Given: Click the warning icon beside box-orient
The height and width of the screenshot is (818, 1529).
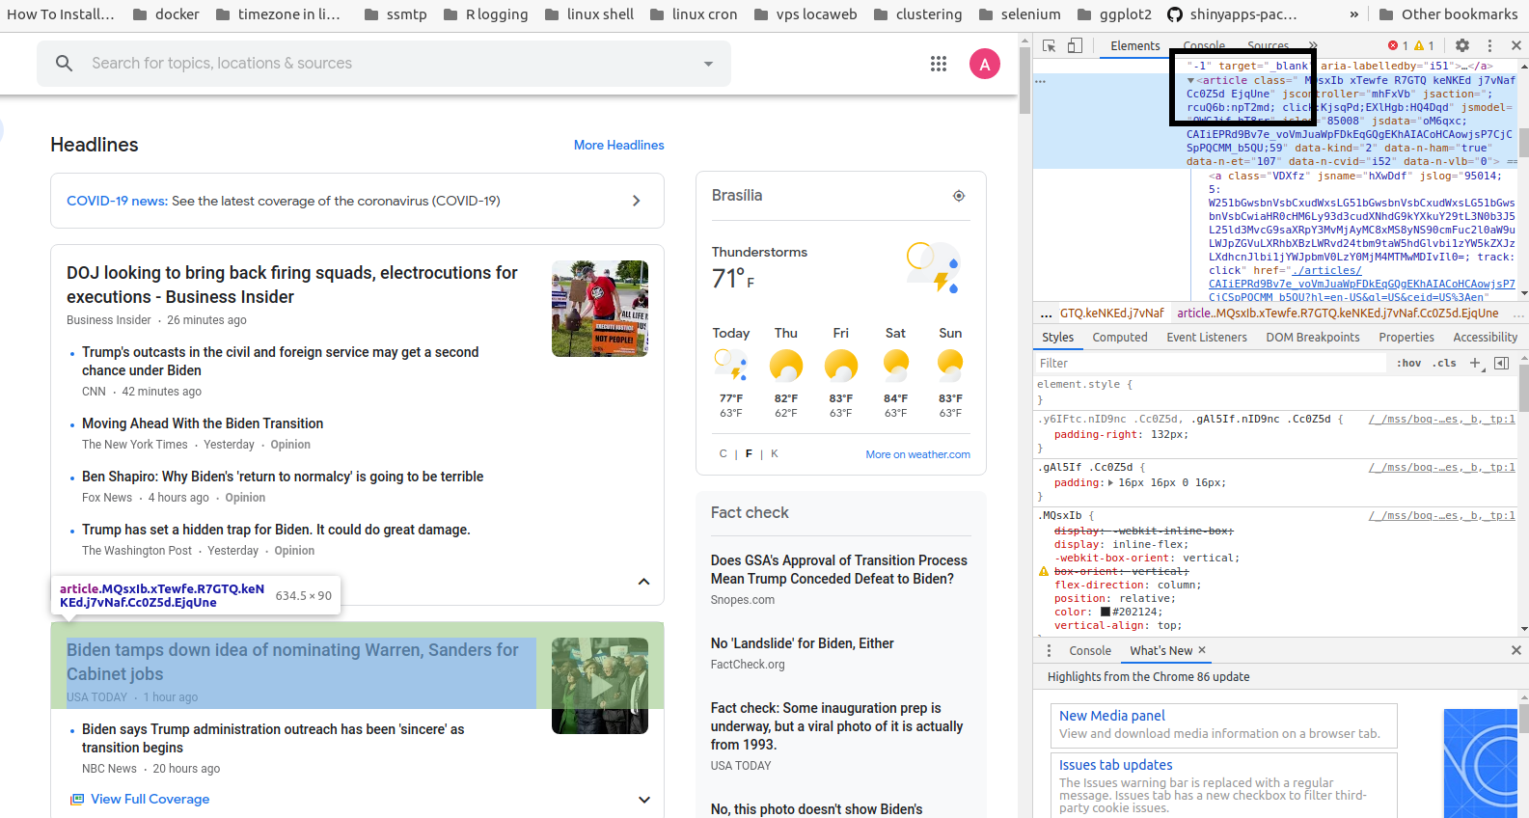Looking at the screenshot, I should [x=1043, y=572].
